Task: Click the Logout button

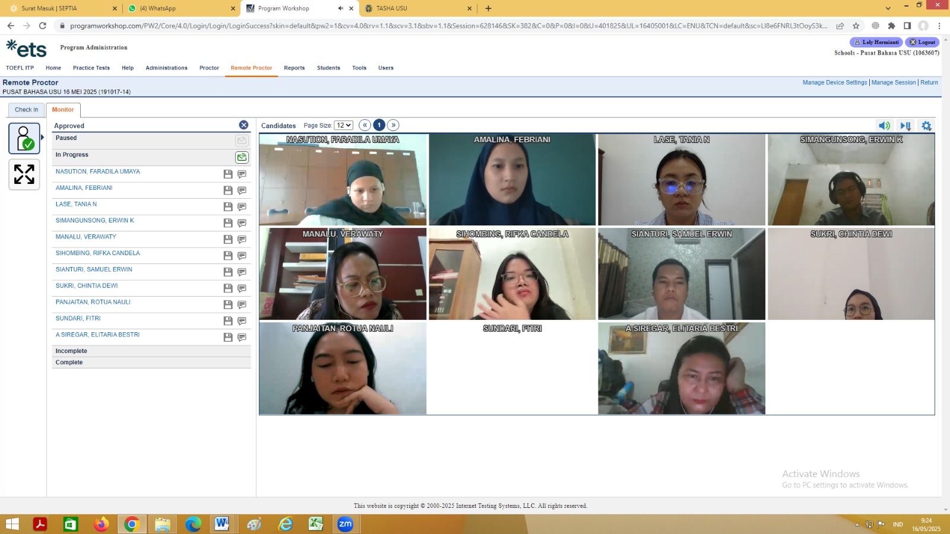Action: click(x=923, y=42)
